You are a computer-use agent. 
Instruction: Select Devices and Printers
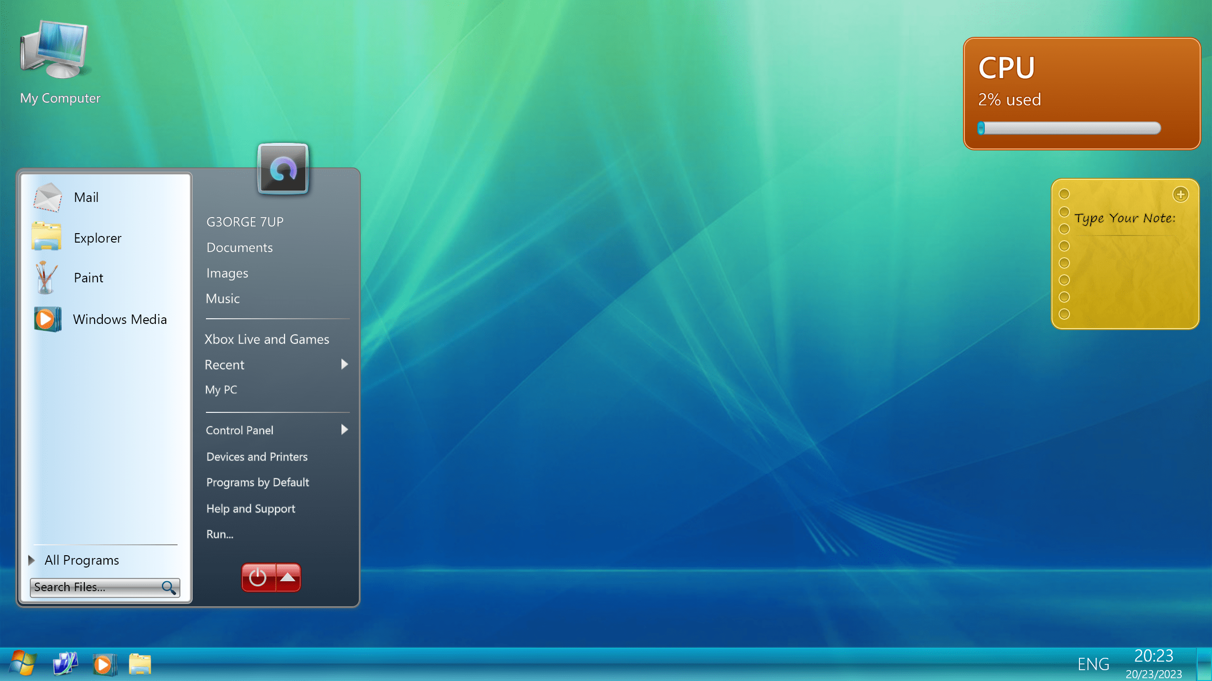tap(257, 456)
